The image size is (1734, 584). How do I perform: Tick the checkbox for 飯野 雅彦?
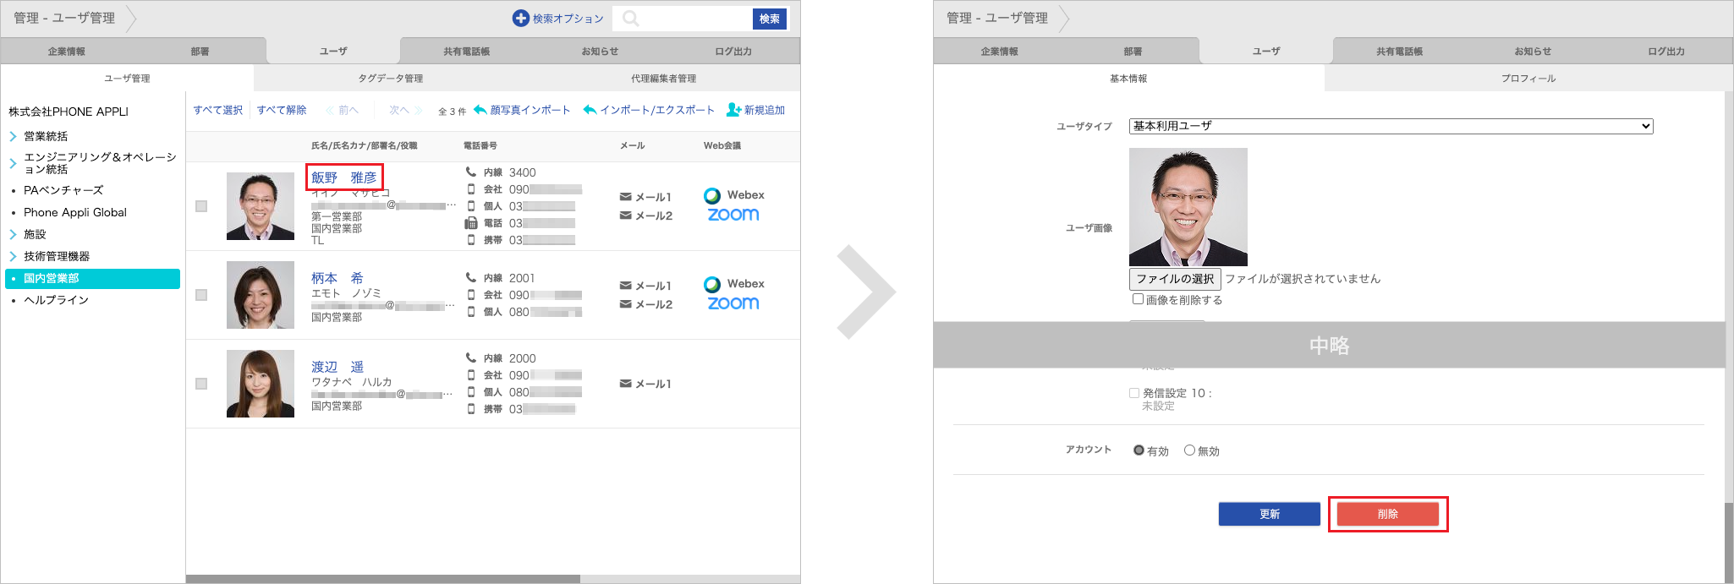point(201,206)
